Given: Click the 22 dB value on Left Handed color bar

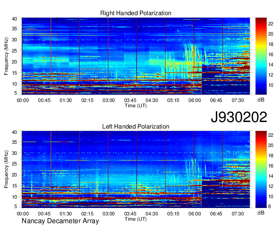Looking at the screenshot, I should click(x=271, y=135).
